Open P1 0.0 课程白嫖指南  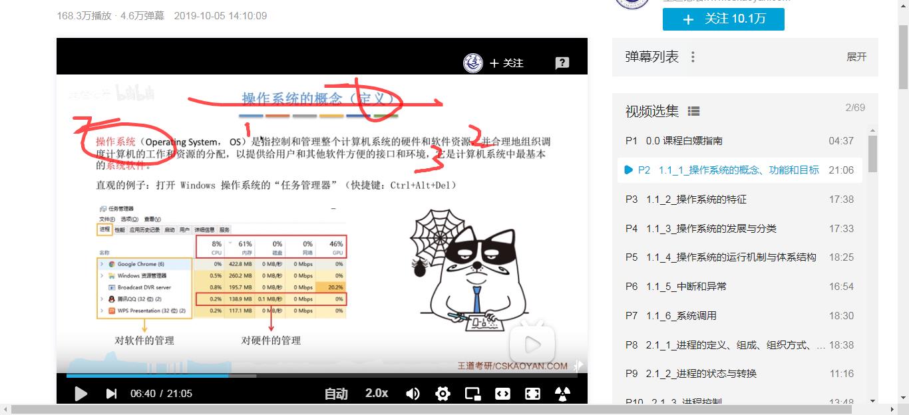pos(740,141)
